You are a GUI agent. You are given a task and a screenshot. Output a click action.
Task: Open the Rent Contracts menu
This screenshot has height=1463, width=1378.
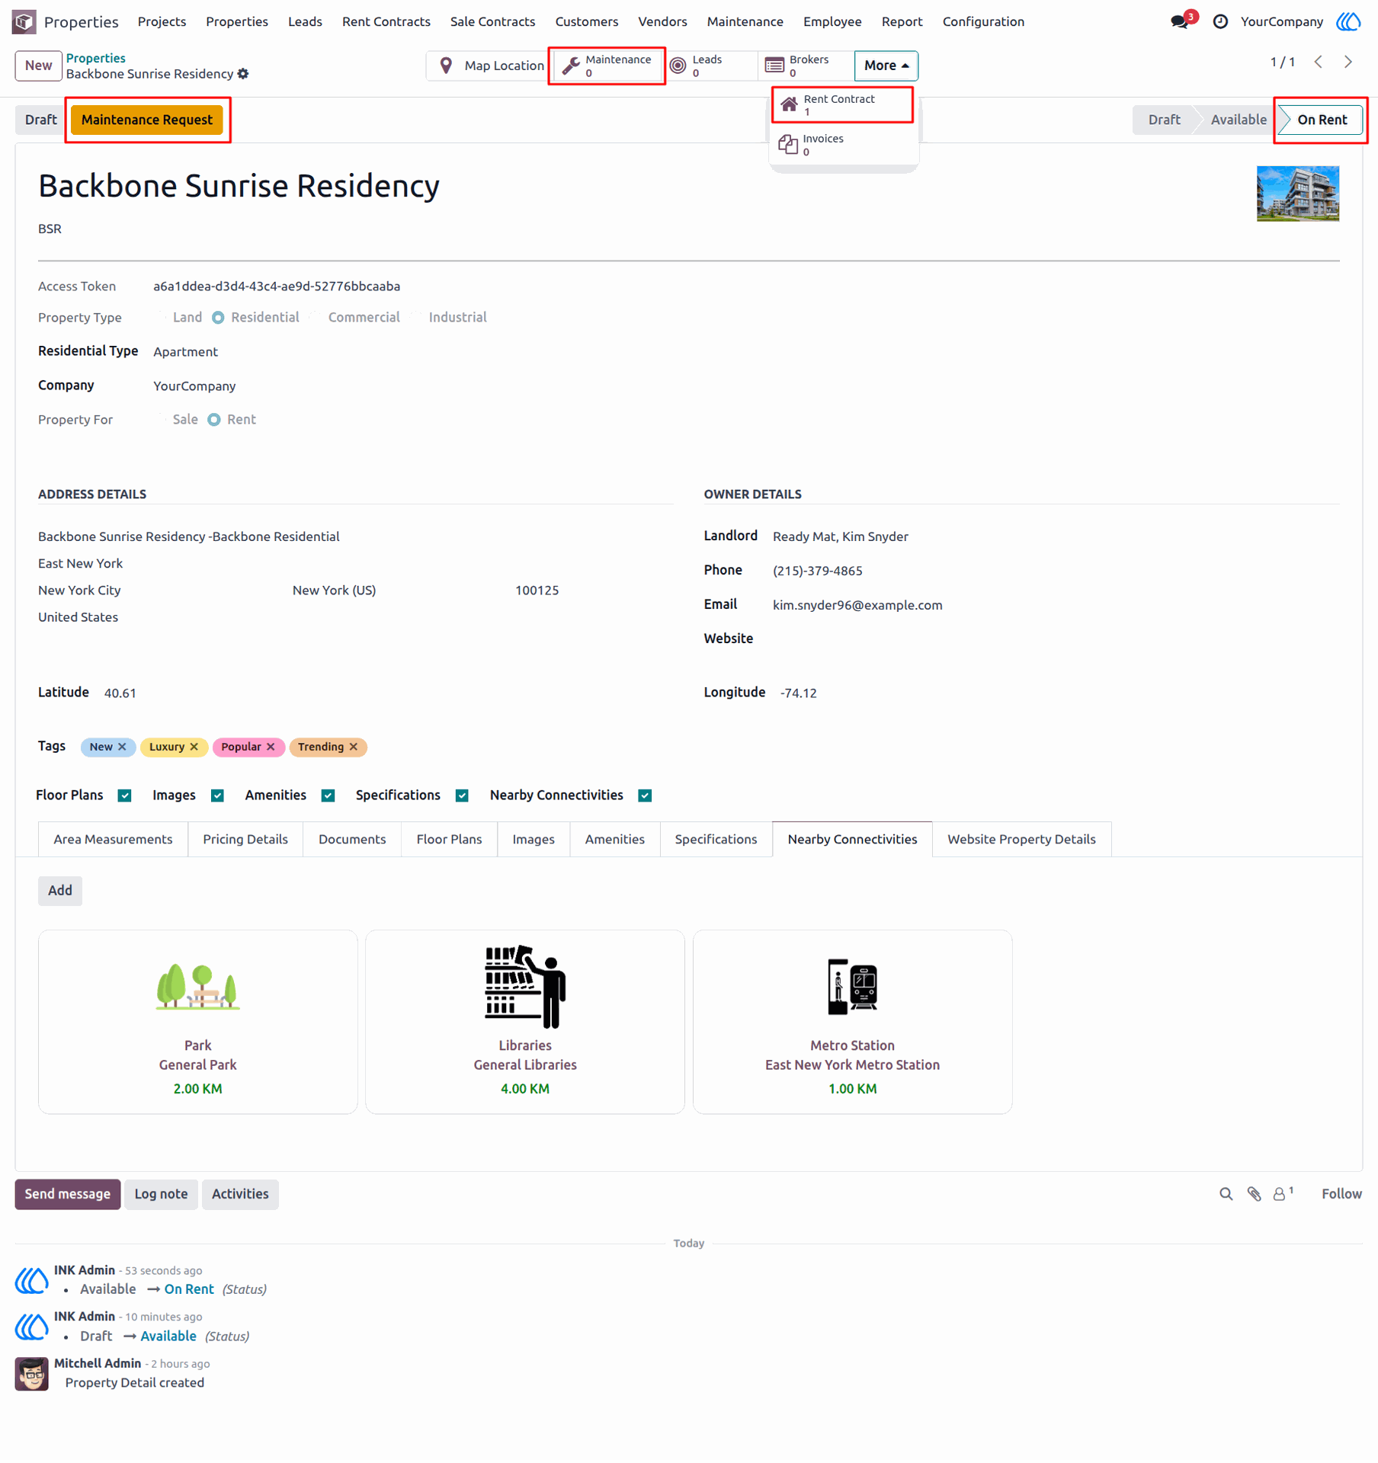(386, 21)
